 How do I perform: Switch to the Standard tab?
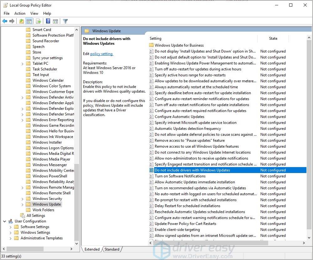[x=112, y=249]
